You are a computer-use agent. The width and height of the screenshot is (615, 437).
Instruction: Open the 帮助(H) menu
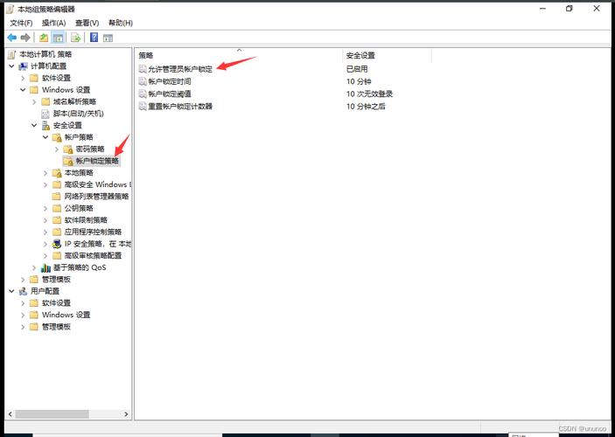pyautogui.click(x=121, y=23)
